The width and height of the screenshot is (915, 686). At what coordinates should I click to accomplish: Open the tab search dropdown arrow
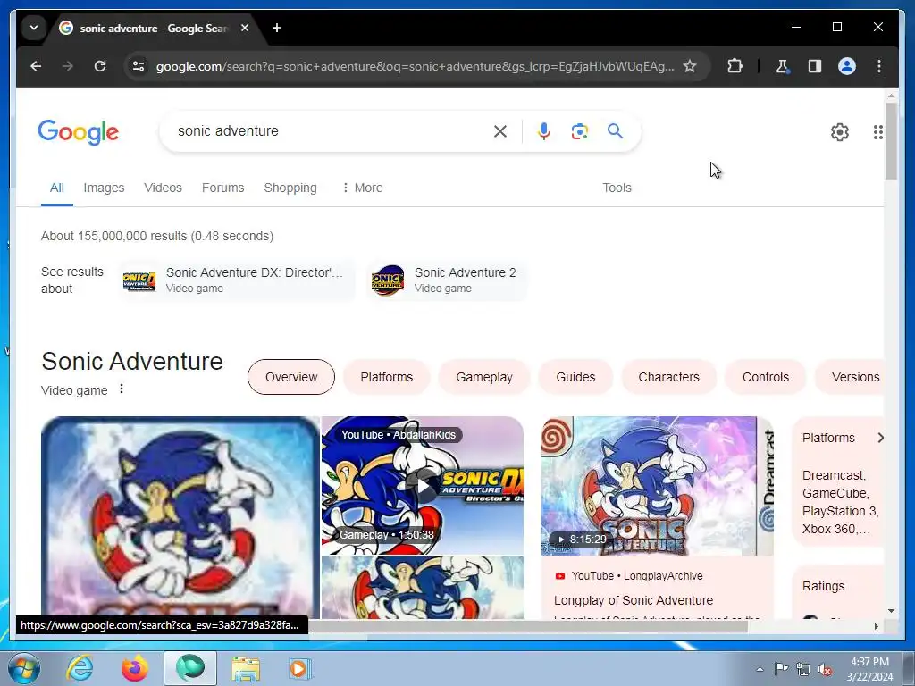34,28
